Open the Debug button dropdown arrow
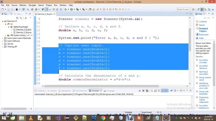The image size is (216, 121). coord(68,9)
